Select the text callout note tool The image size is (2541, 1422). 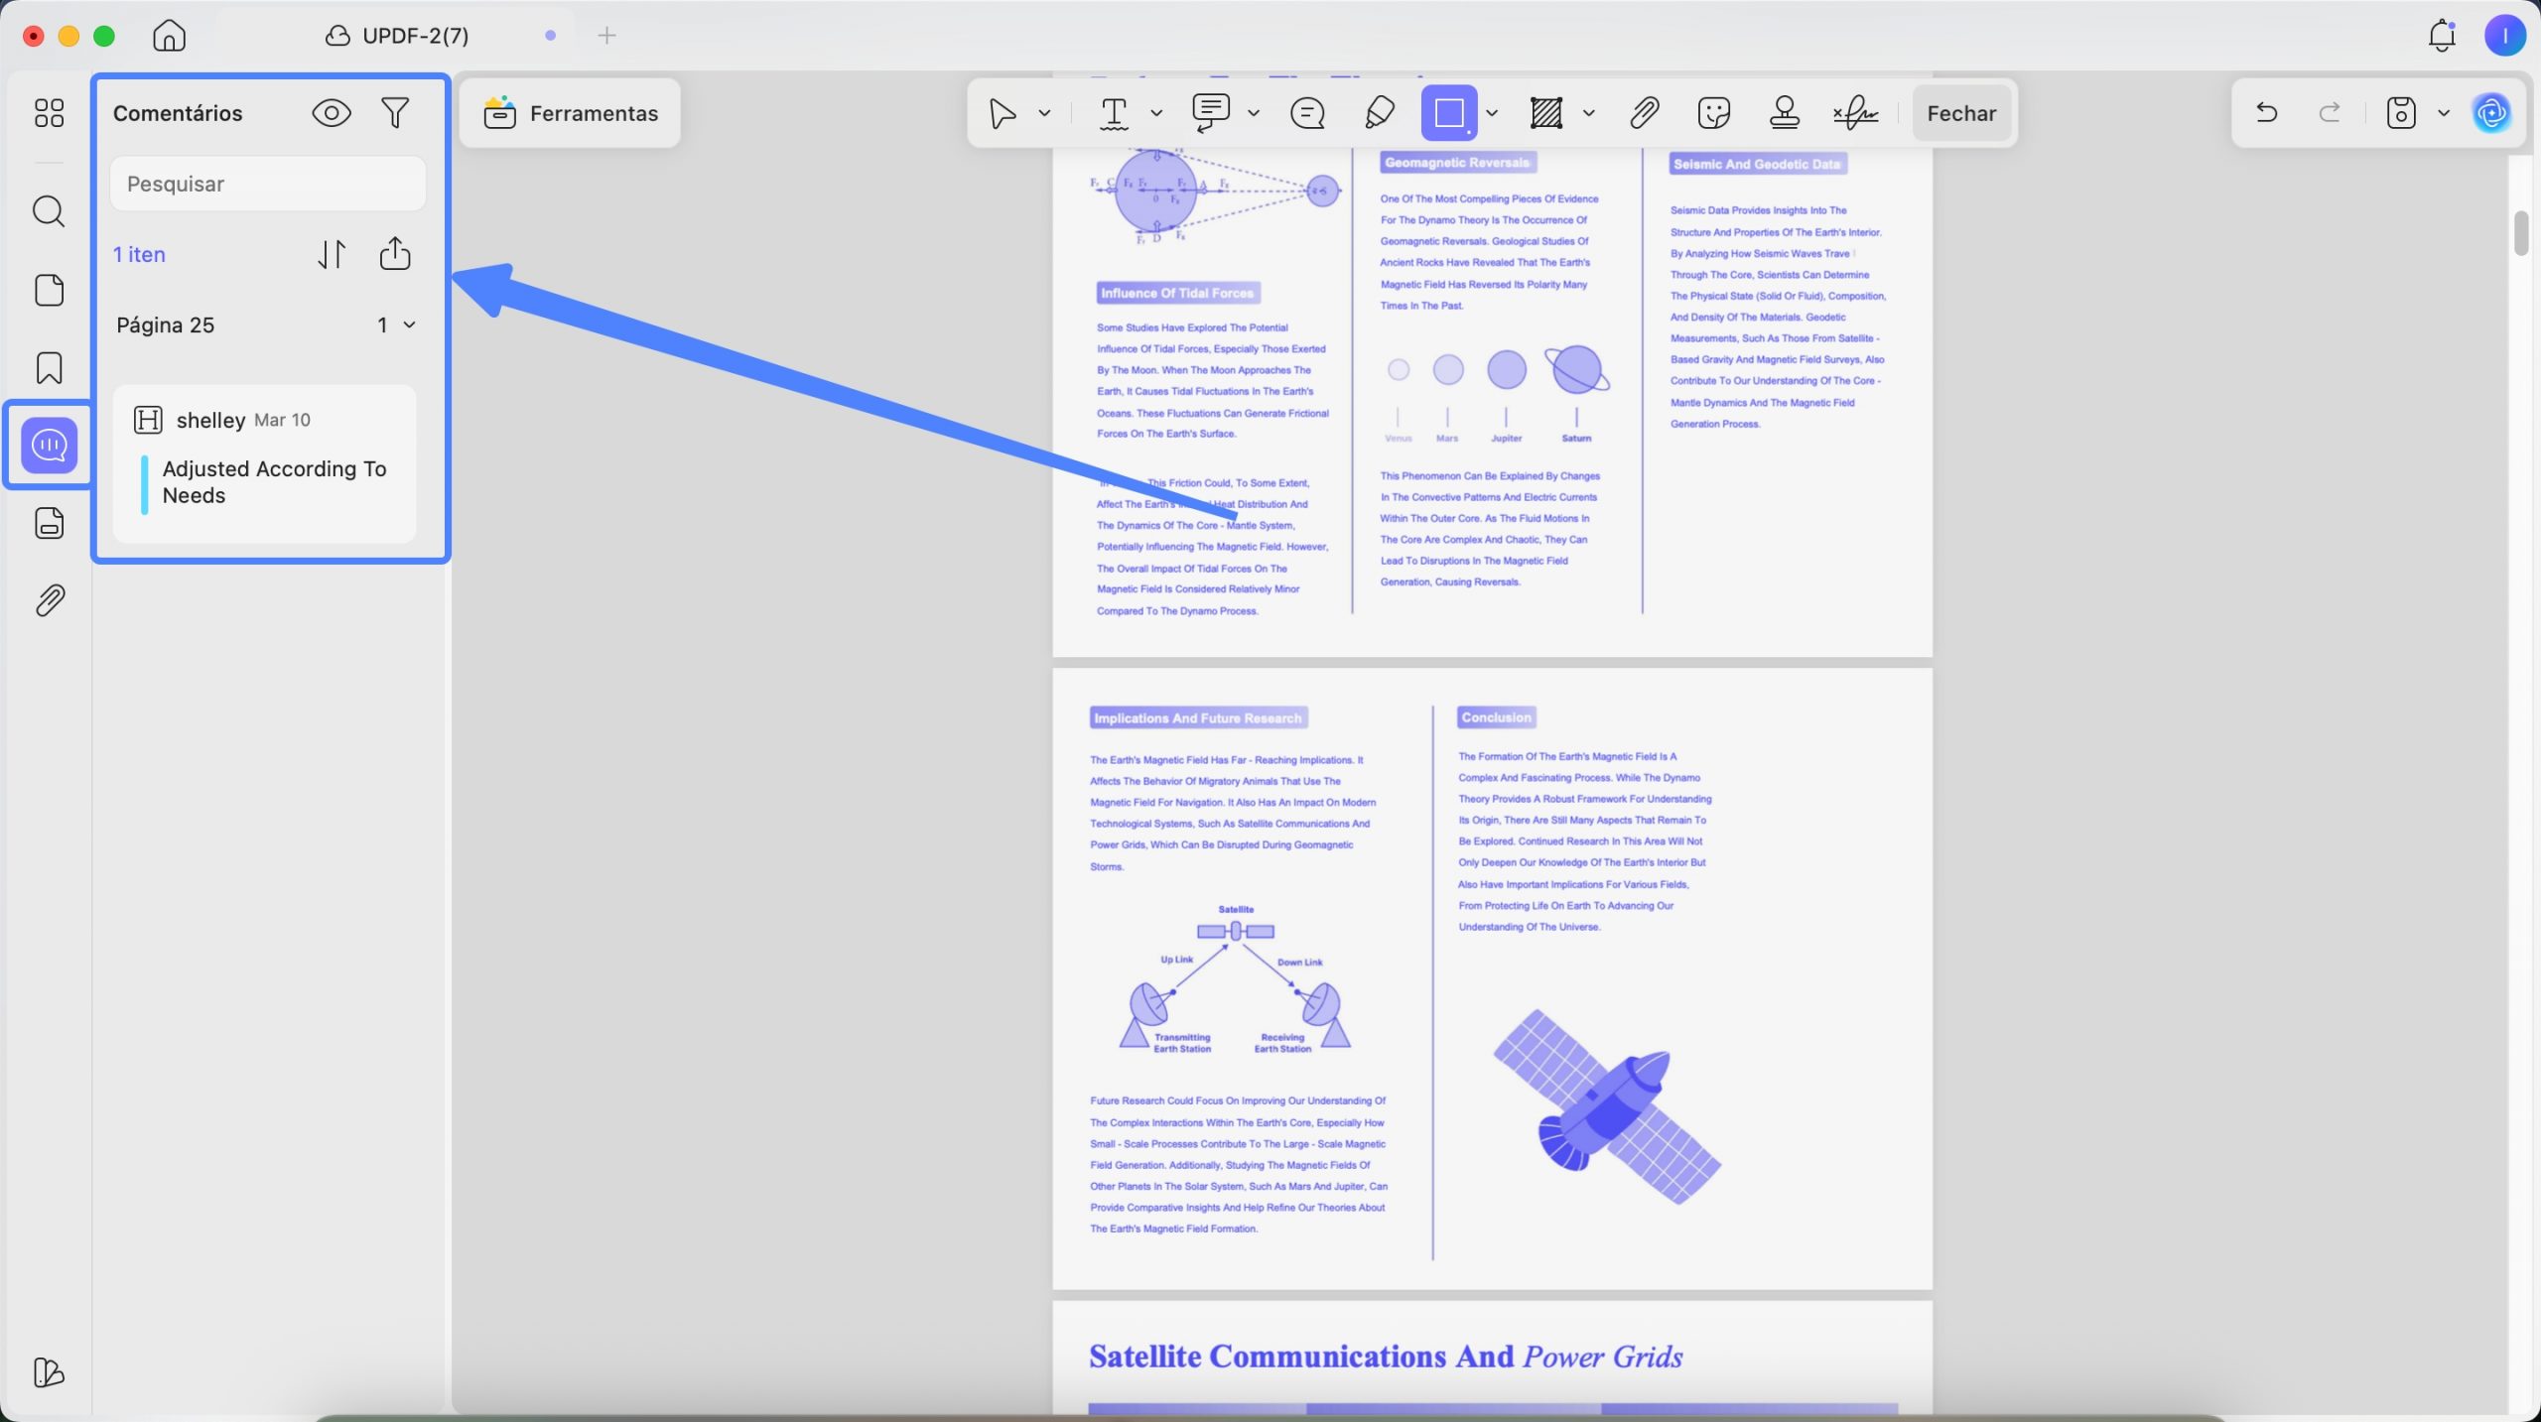click(x=1211, y=113)
